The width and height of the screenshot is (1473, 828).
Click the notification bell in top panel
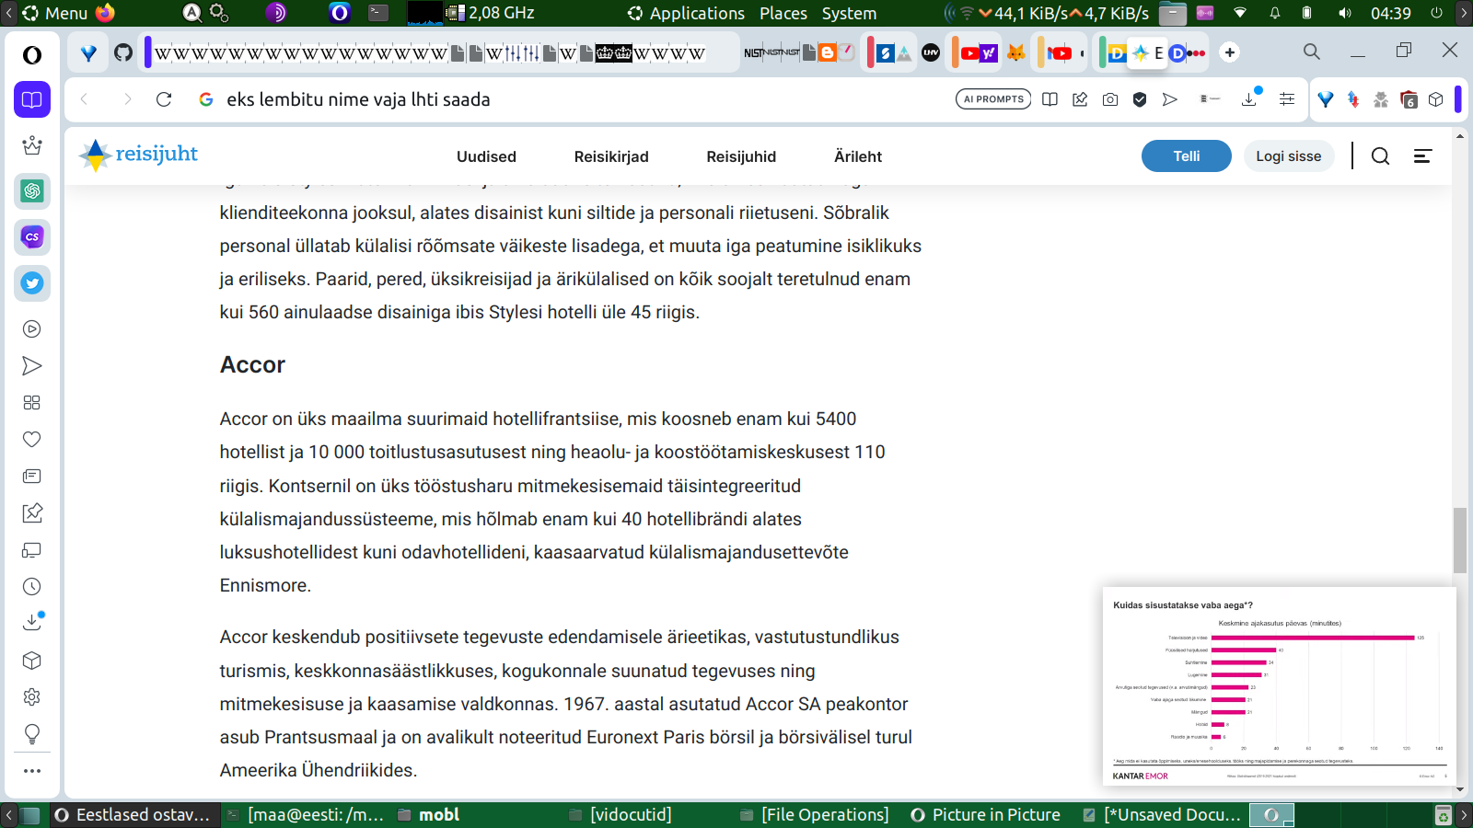[1275, 13]
